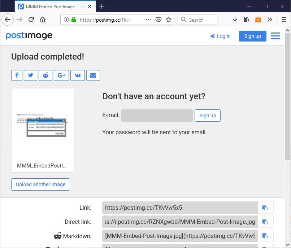291x248 pixels.
Task: Click the browser forward arrow
Action: point(19,19)
